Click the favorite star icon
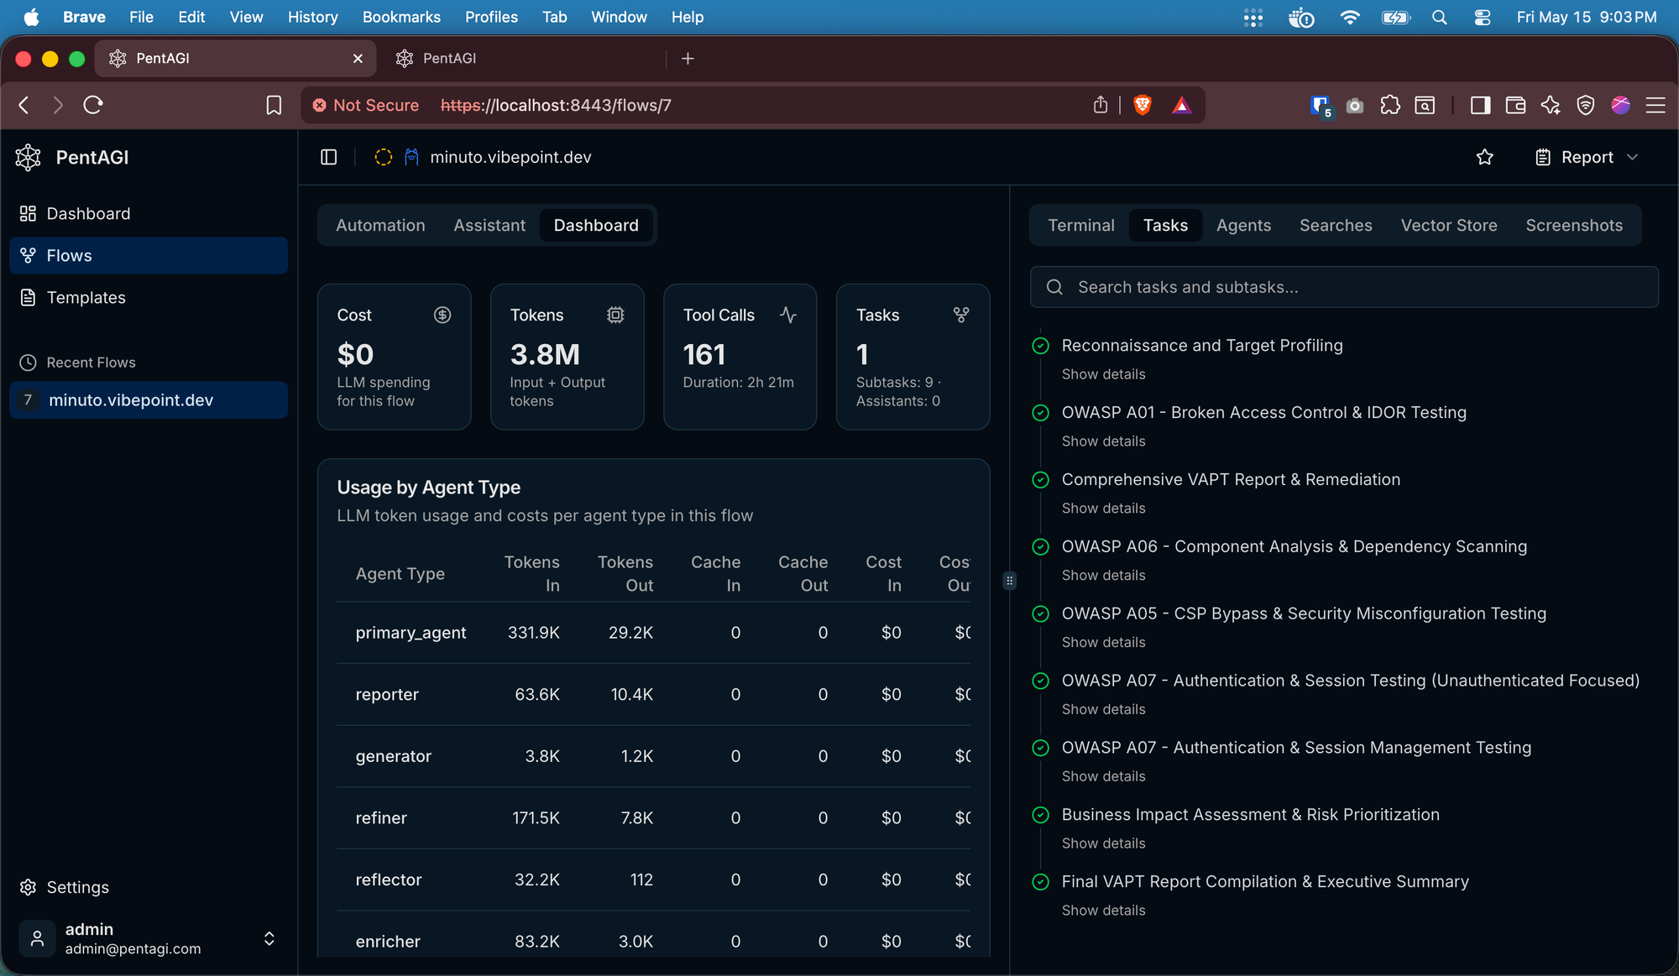The height and width of the screenshot is (976, 1679). [1485, 157]
